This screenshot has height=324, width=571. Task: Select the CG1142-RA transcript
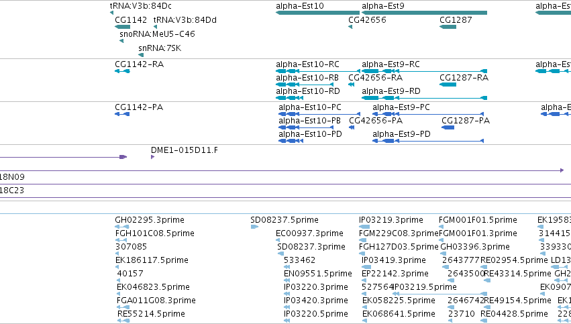click(139, 64)
